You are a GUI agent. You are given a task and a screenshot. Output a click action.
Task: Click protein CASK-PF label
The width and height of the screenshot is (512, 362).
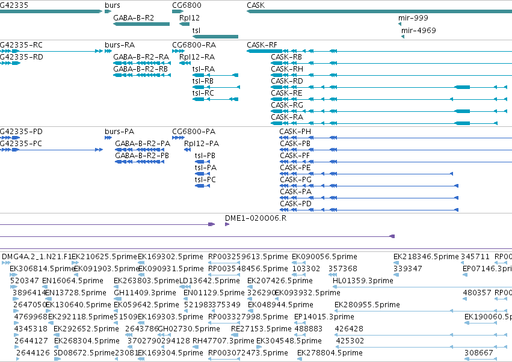pyautogui.click(x=295, y=156)
